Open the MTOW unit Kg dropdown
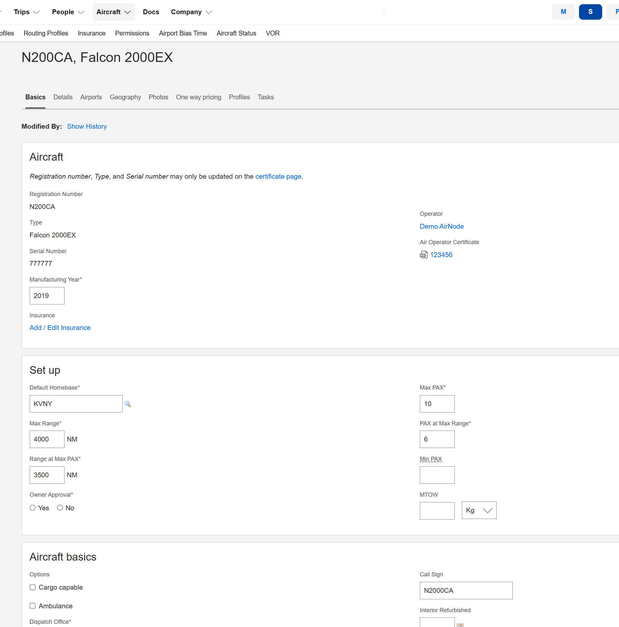619x627 pixels. click(x=479, y=511)
